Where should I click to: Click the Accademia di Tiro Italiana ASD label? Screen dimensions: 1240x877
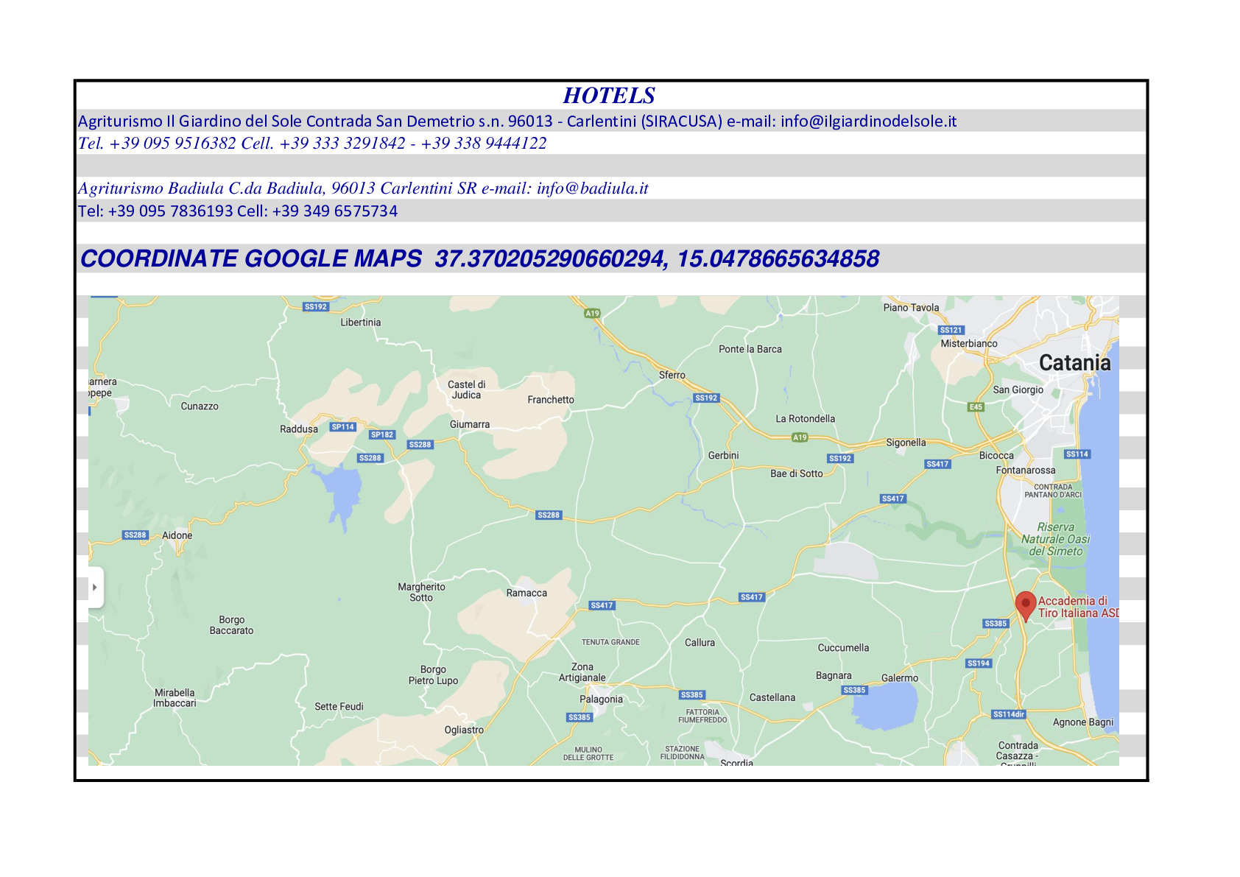click(x=1078, y=607)
